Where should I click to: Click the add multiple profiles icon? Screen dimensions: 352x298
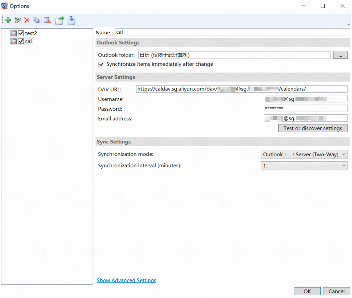pyautogui.click(x=18, y=20)
